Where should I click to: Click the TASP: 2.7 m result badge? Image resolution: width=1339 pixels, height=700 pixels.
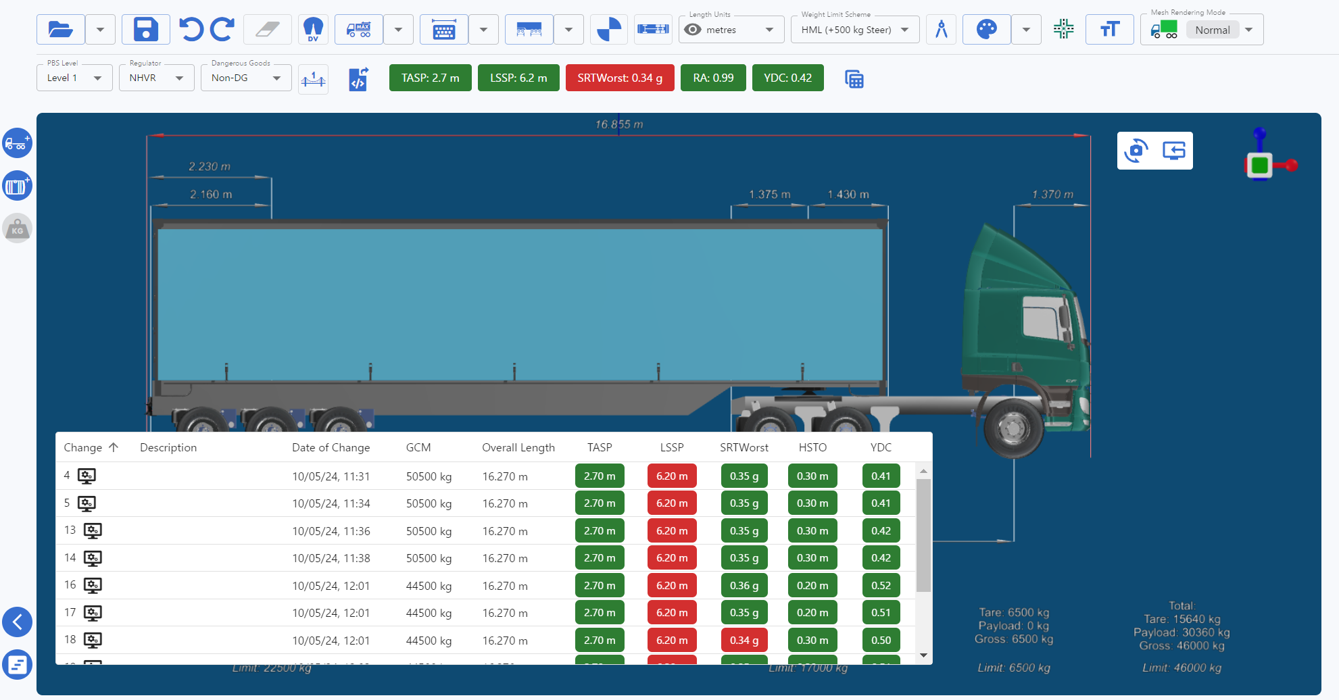coord(431,78)
